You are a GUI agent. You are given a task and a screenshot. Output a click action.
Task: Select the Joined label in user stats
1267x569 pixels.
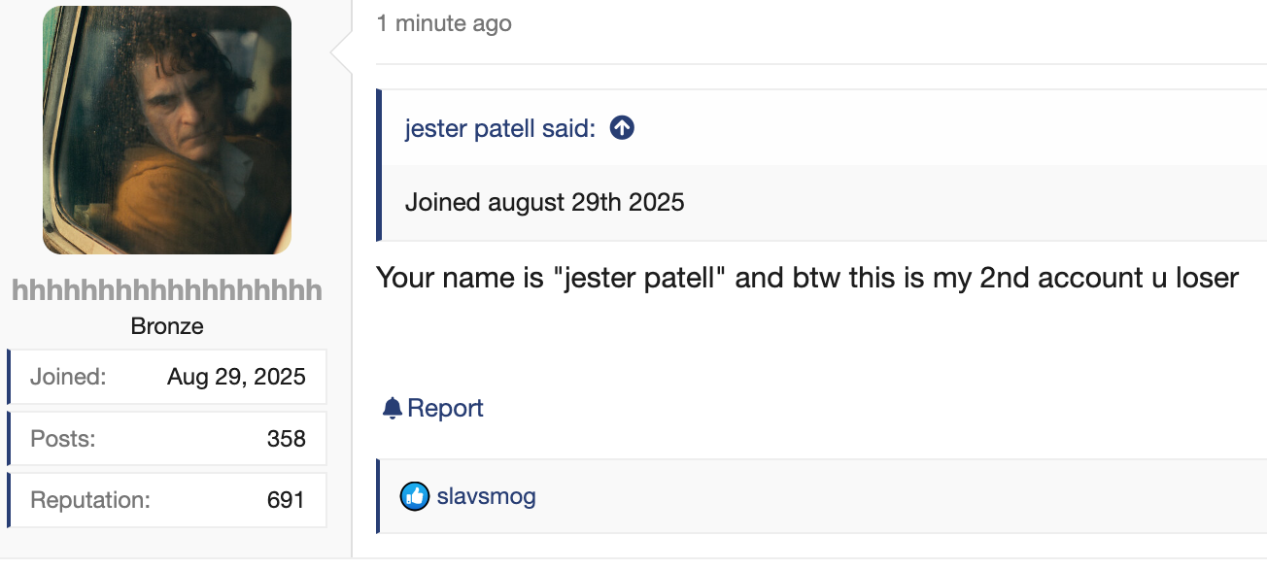tap(68, 377)
